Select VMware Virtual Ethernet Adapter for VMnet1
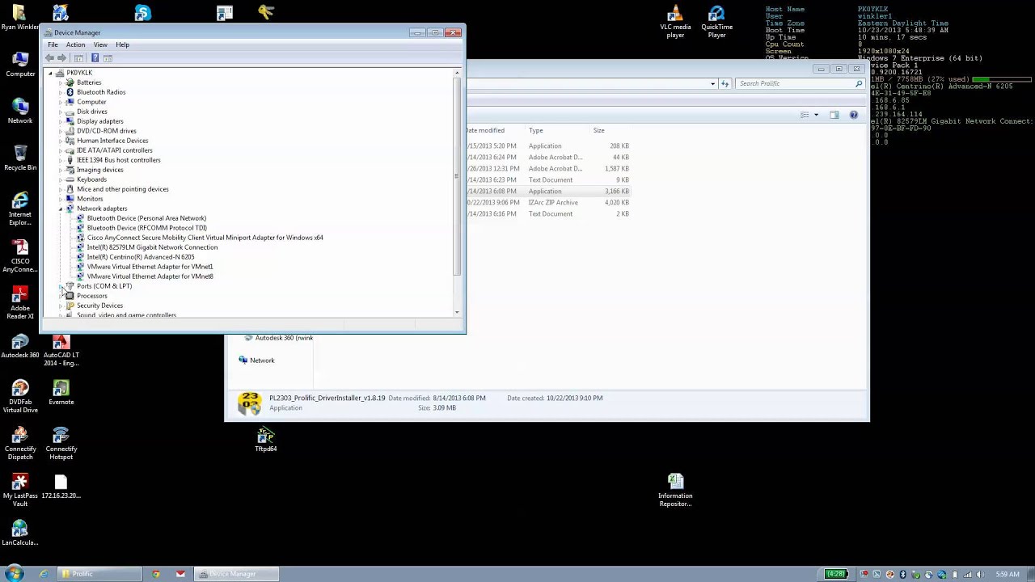This screenshot has height=582, width=1035. click(x=150, y=267)
